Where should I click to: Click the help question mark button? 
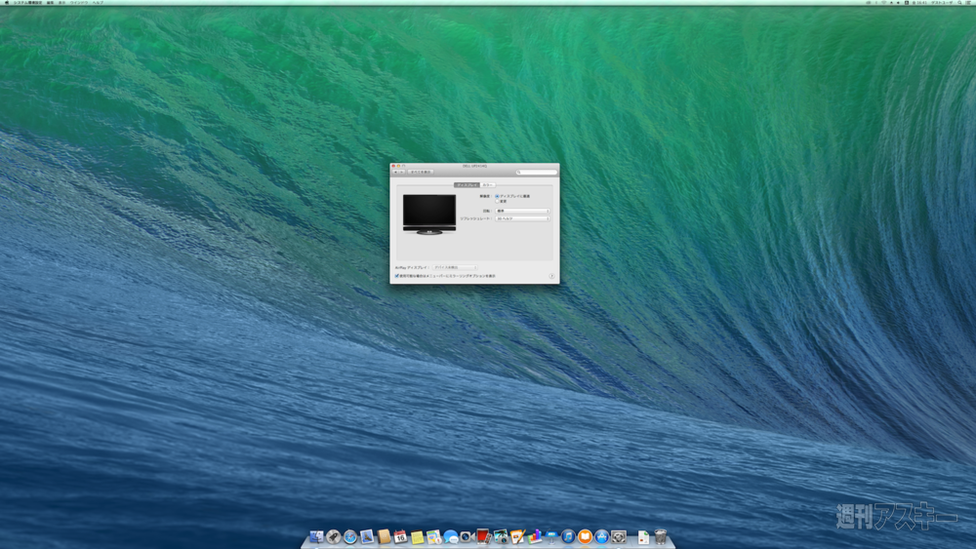point(551,276)
